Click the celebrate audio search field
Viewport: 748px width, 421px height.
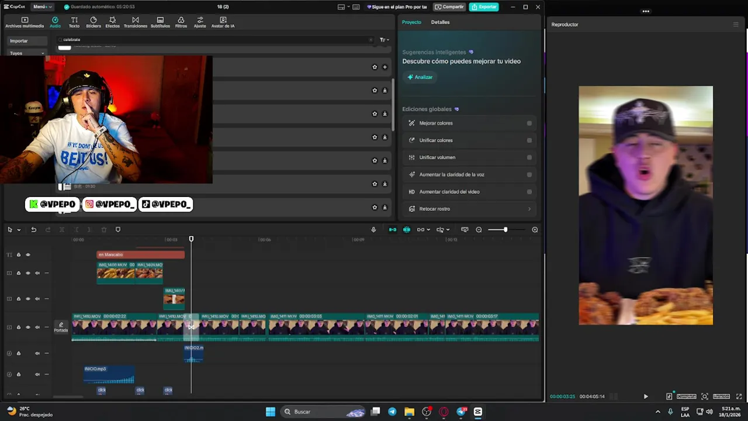click(215, 40)
